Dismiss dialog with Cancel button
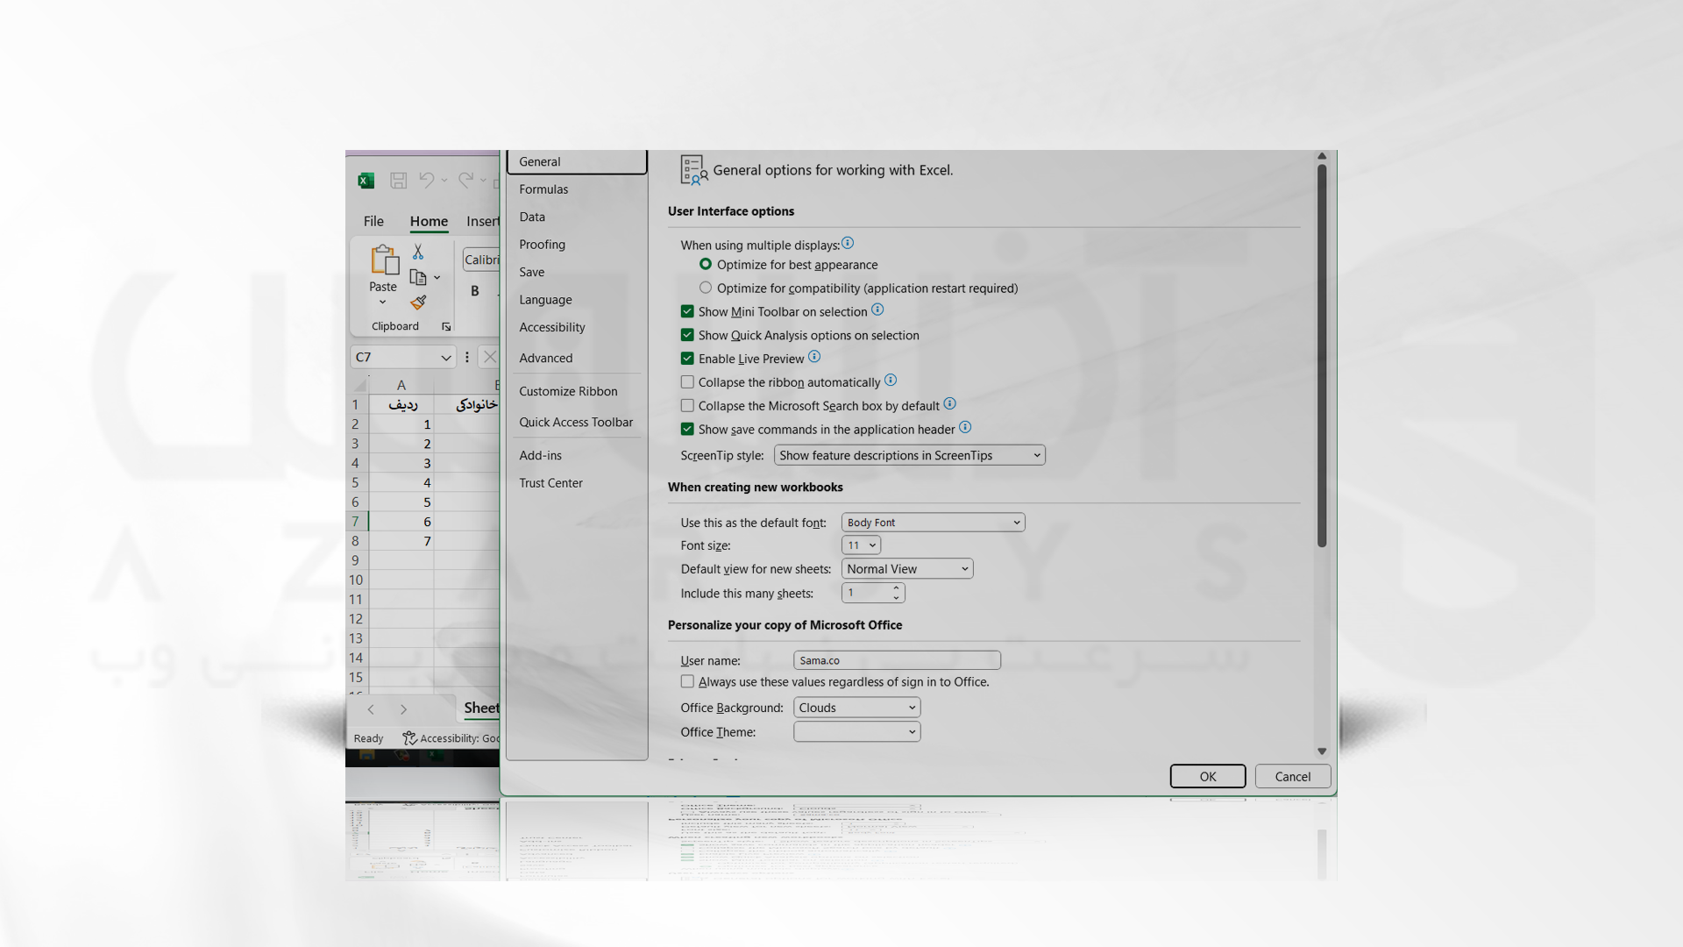 pyautogui.click(x=1293, y=777)
